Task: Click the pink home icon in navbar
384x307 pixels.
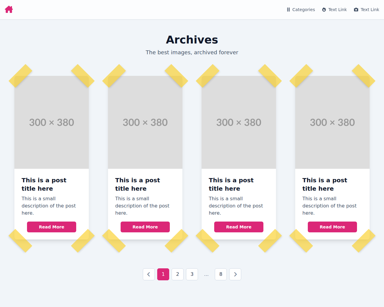Action: (x=9, y=9)
